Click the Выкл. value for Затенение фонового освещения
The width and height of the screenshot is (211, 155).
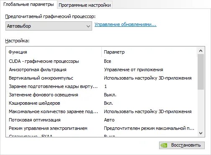110,95
